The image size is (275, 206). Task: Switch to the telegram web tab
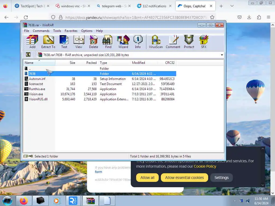click(x=114, y=6)
